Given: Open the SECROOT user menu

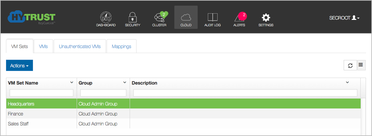Looking at the screenshot, I should click(x=344, y=18).
